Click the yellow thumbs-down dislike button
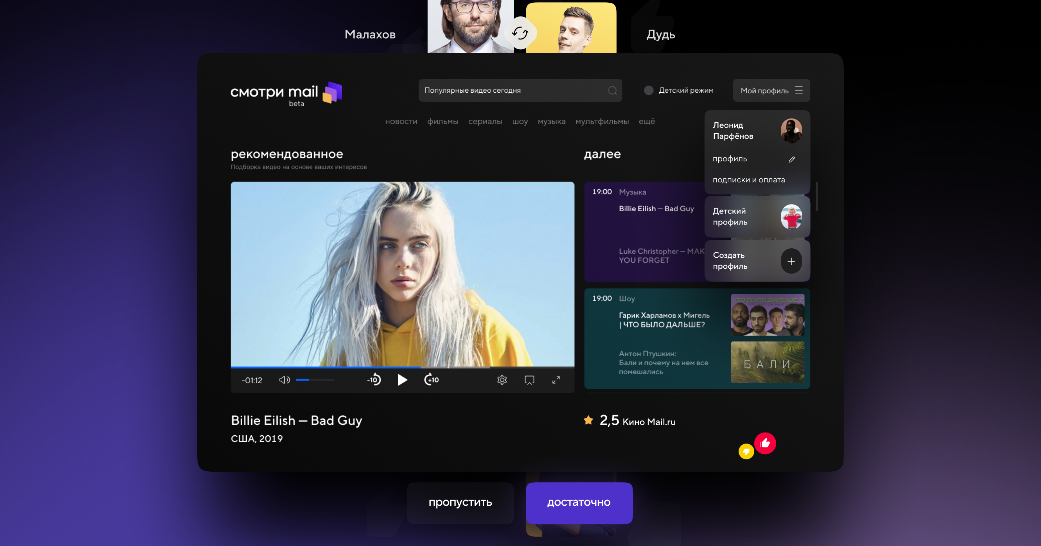The width and height of the screenshot is (1041, 546). click(x=746, y=451)
